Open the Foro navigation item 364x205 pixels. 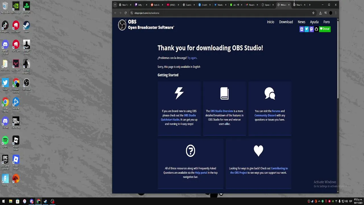click(326, 22)
